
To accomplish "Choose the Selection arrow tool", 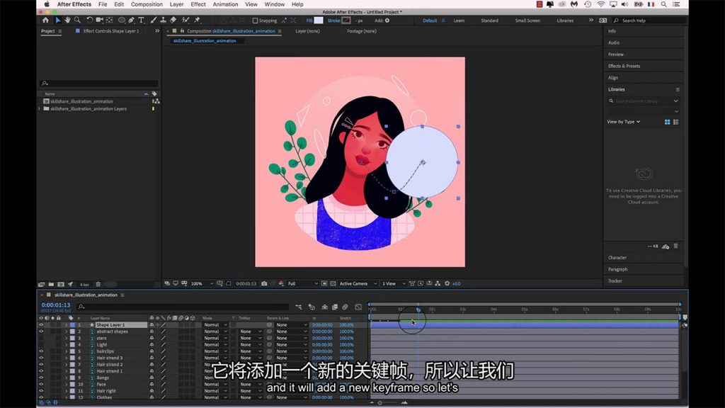I will [58, 21].
